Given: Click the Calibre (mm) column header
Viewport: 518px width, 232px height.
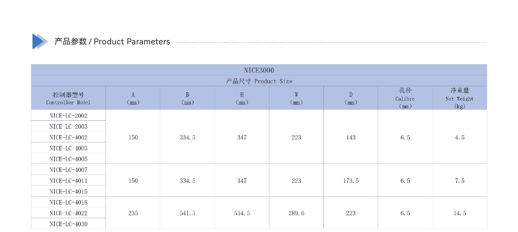Looking at the screenshot, I should tap(405, 98).
